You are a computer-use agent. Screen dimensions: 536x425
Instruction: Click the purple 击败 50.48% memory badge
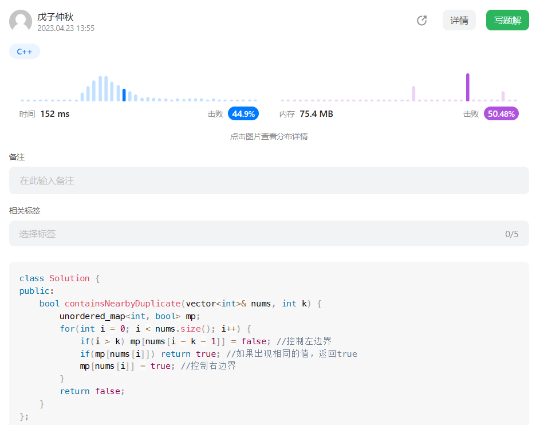coord(501,113)
